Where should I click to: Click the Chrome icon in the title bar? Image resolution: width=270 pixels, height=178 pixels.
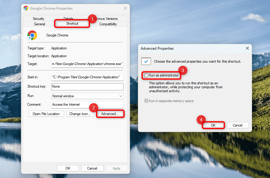coord(26,8)
